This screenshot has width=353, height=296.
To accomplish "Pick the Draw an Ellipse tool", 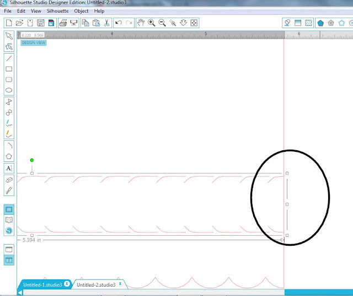I will coord(9,90).
